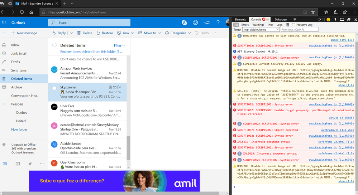The width and height of the screenshot is (358, 195).
Task: Select all messages in Deleted Items
Action: (54, 45)
